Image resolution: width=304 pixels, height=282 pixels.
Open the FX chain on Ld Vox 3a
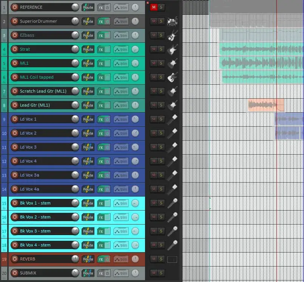coord(101,175)
